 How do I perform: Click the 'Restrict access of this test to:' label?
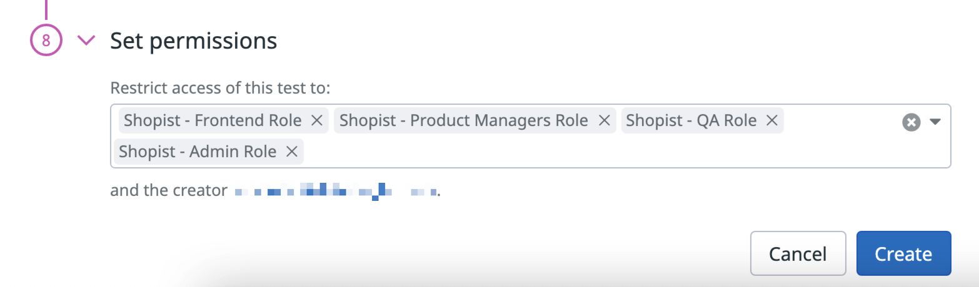pyautogui.click(x=219, y=88)
